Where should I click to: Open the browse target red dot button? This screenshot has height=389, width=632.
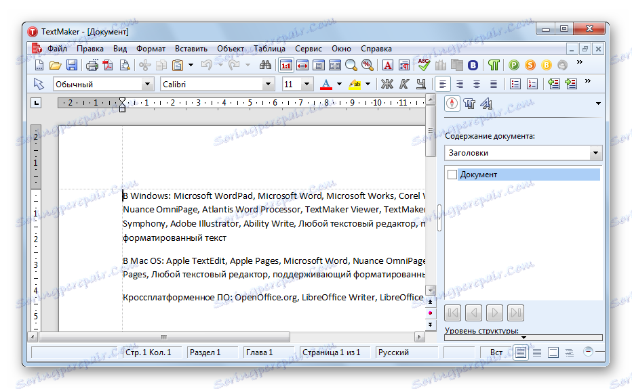[431, 313]
